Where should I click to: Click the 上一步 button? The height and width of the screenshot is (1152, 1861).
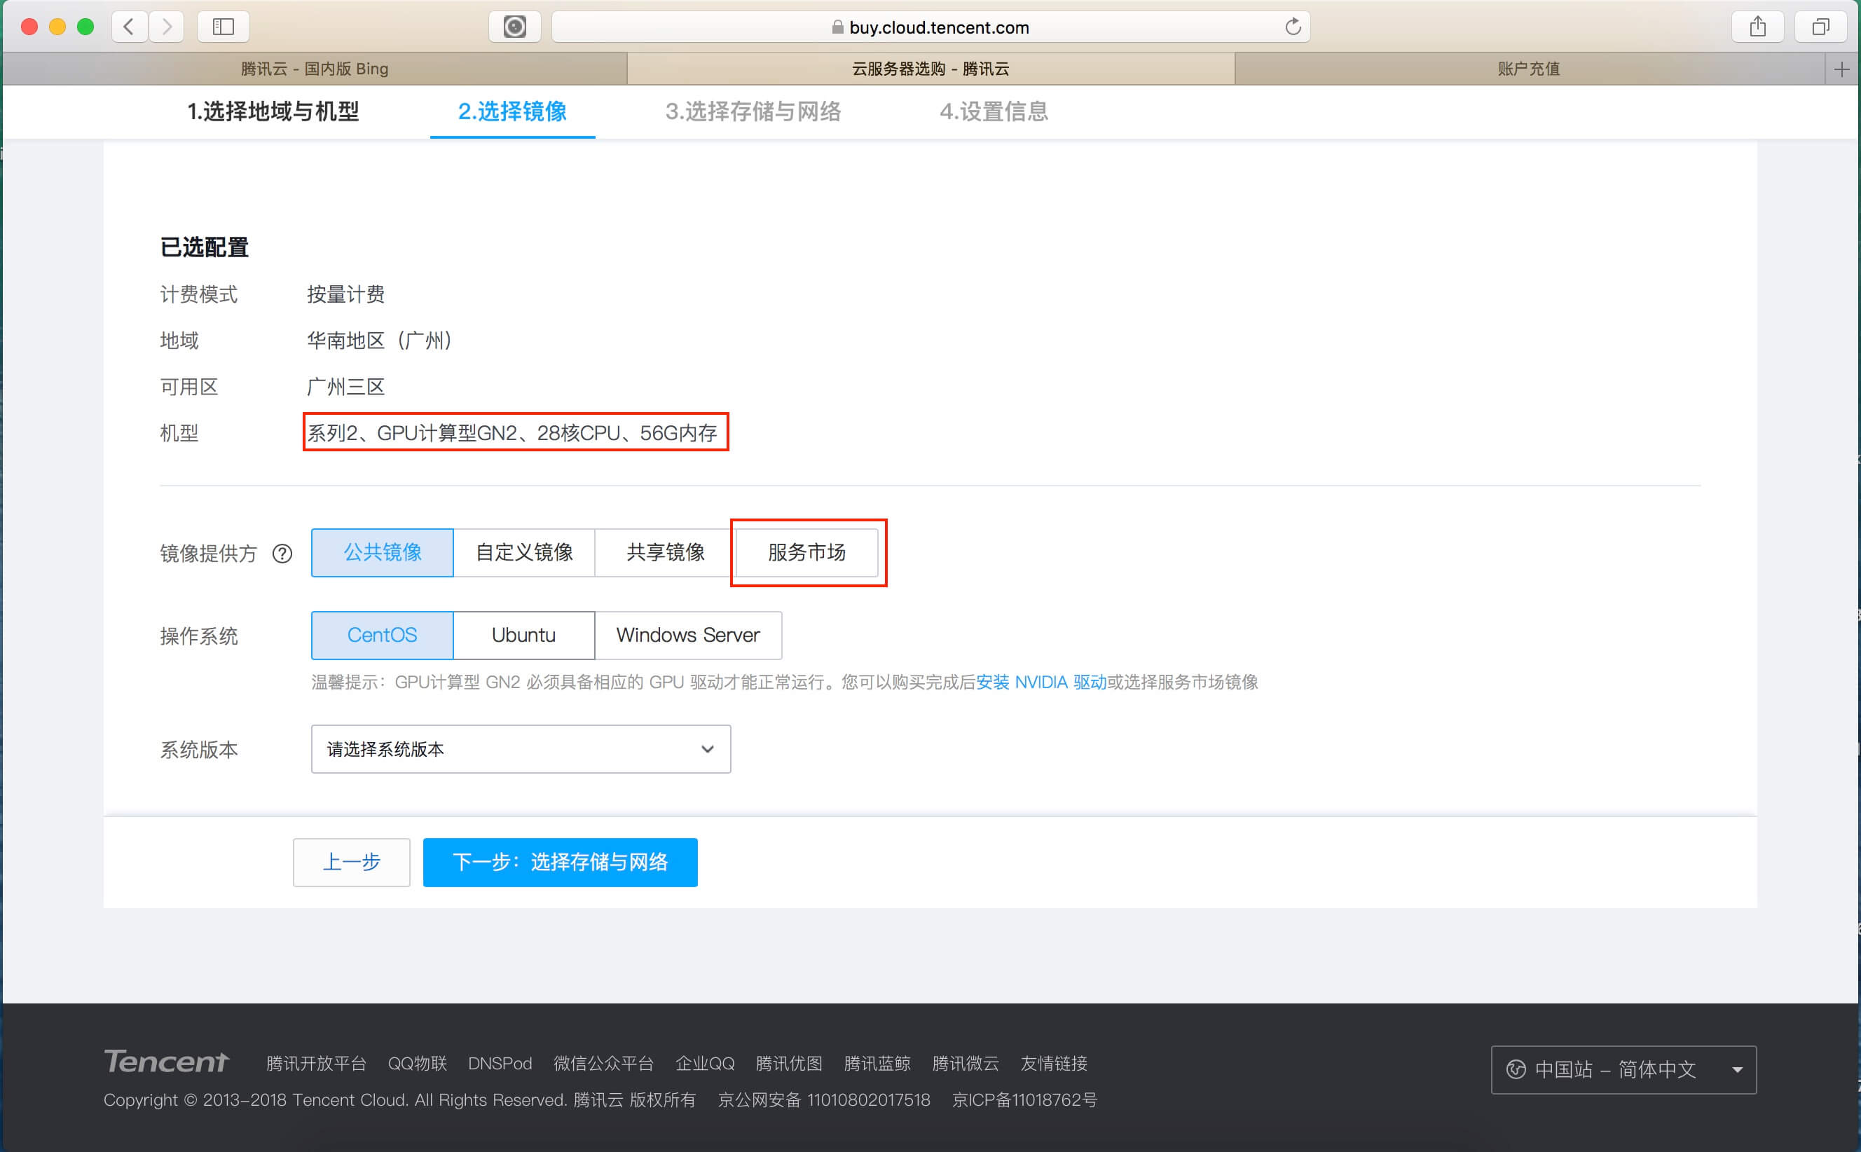(x=351, y=863)
